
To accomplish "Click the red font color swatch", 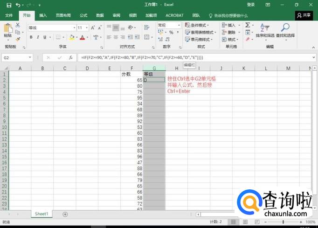I will [x=83, y=37].
